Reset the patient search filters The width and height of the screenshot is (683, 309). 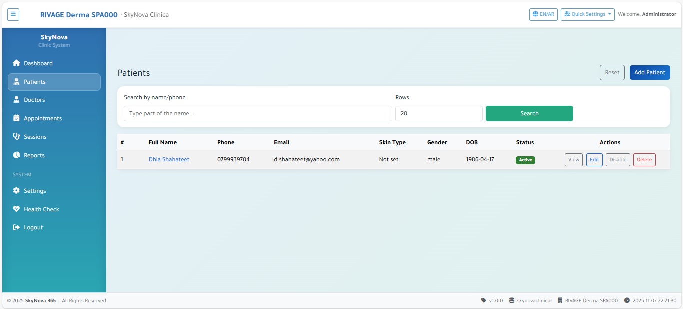click(612, 72)
